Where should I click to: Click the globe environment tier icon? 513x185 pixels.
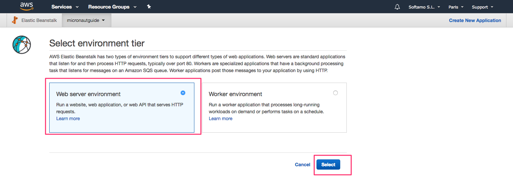21,44
